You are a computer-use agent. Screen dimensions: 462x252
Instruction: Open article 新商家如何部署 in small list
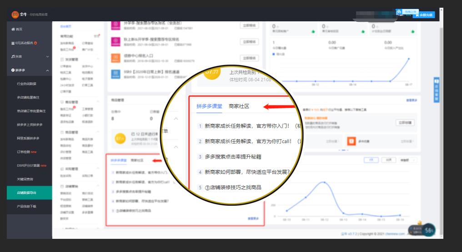pos(142,201)
